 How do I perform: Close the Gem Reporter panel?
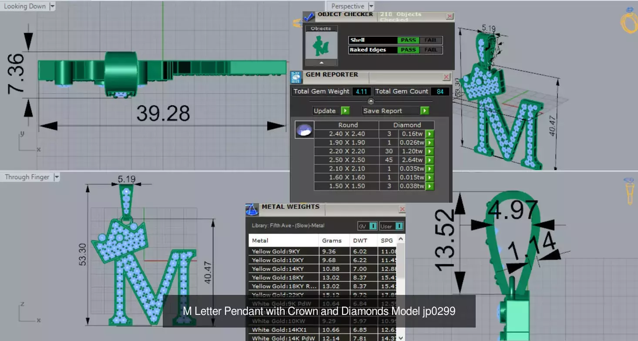click(x=446, y=77)
